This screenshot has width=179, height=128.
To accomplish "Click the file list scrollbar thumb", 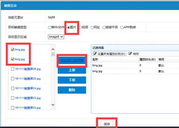I will (x=53, y=54).
